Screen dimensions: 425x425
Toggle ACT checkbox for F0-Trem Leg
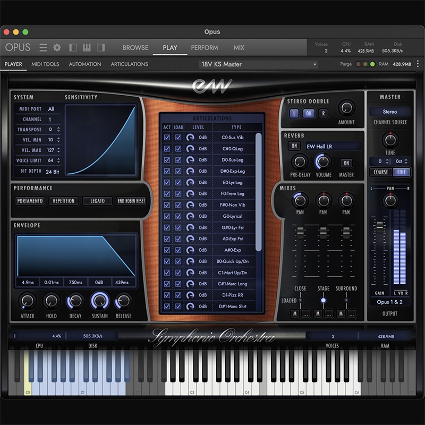click(x=167, y=193)
